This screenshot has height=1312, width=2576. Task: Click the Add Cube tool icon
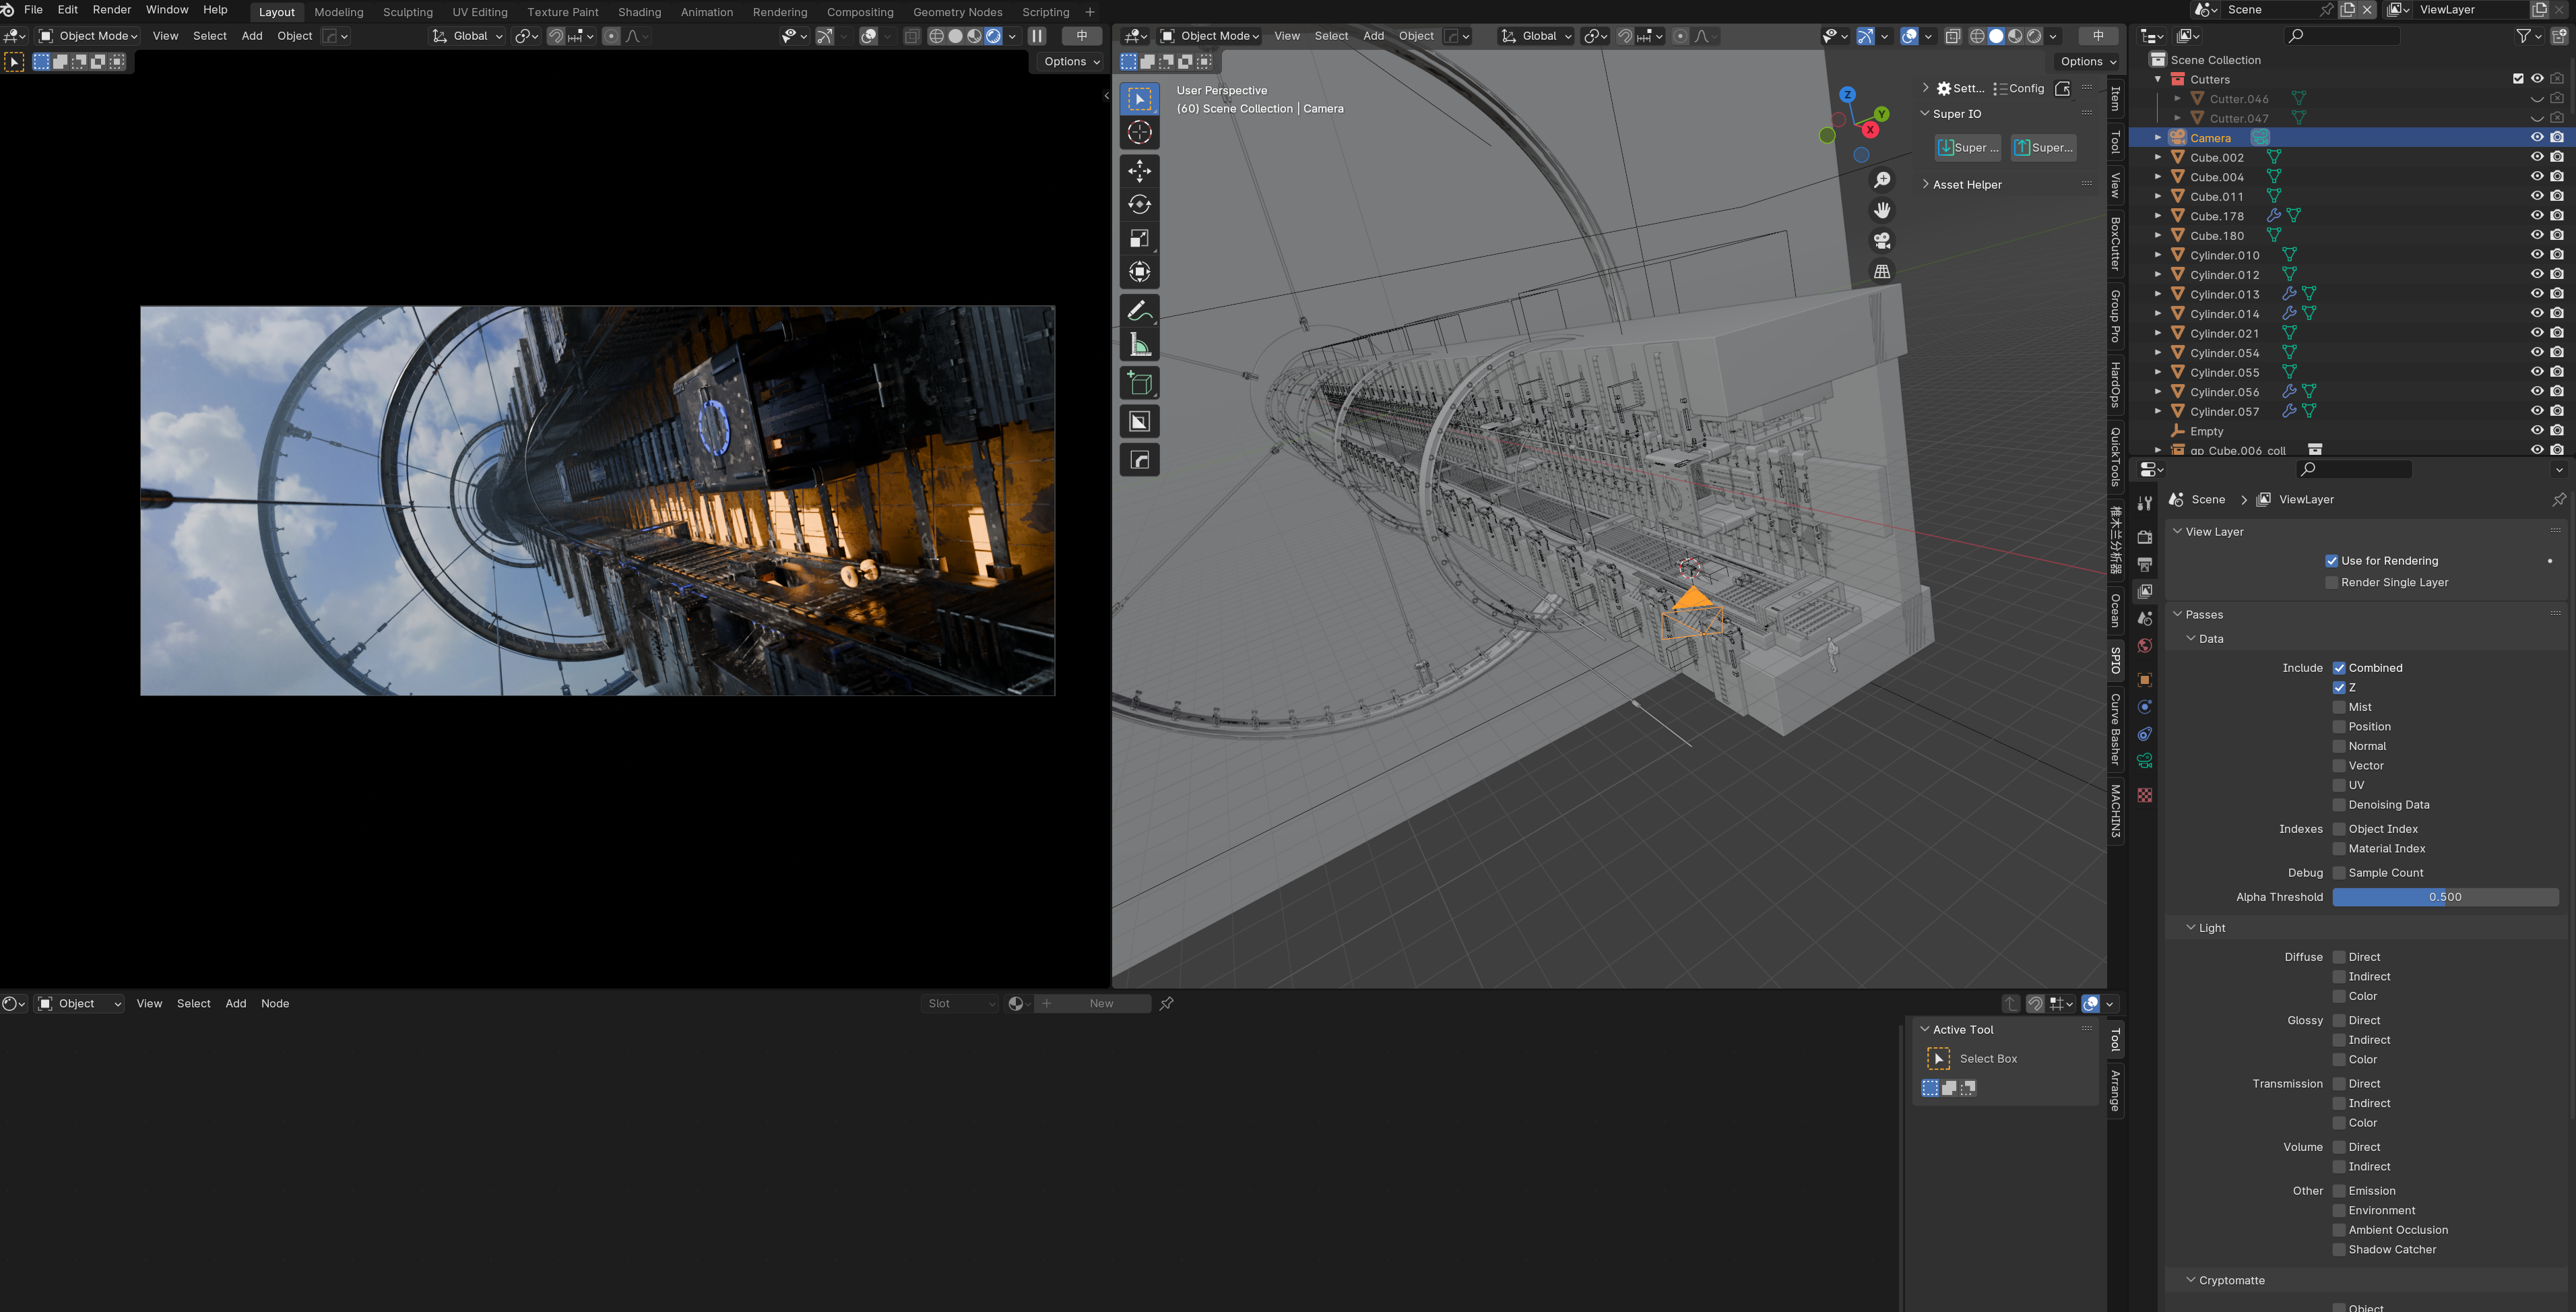coord(1139,384)
